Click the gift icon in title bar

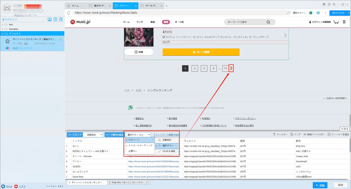coord(324,4)
